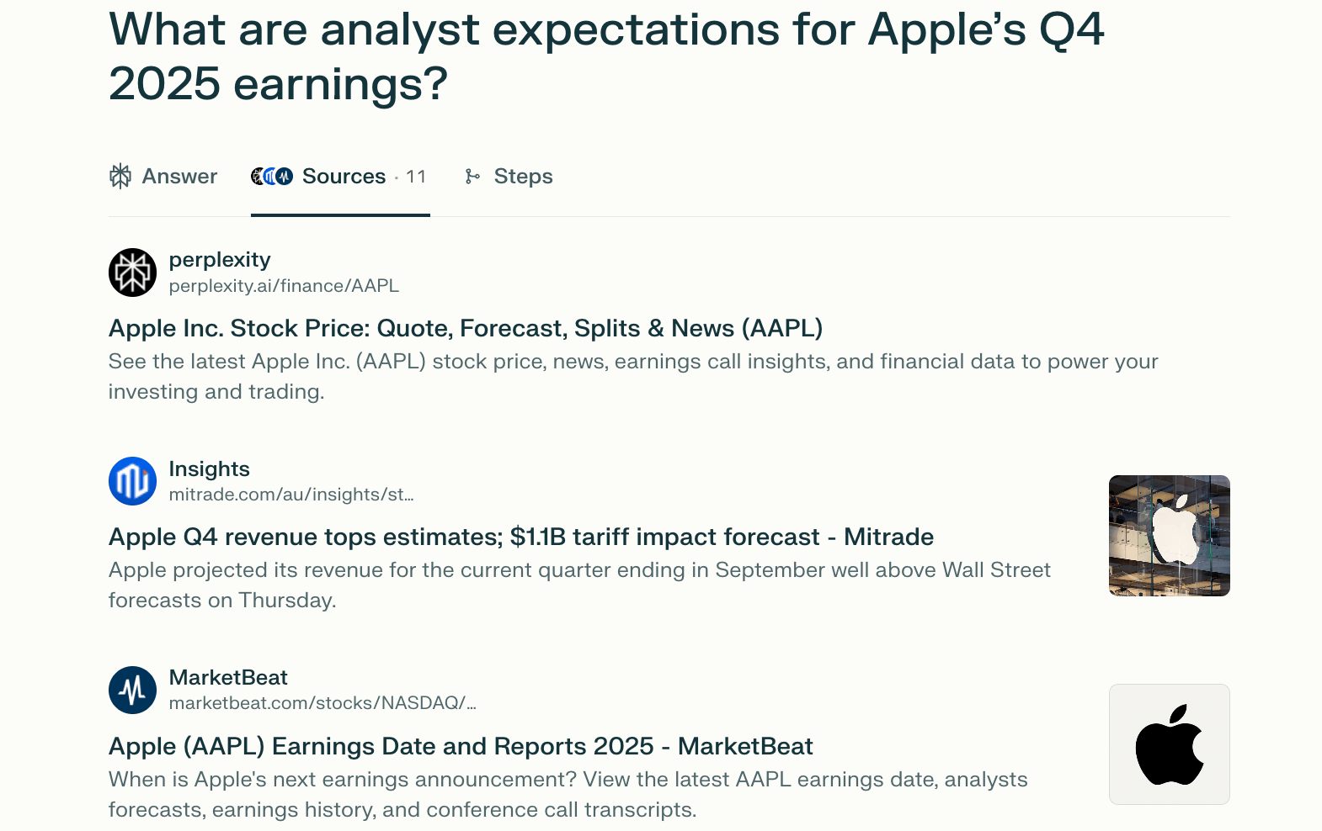Open the black Apple logo thumbnail
Viewport: 1322px width, 831px height.
[1169, 744]
